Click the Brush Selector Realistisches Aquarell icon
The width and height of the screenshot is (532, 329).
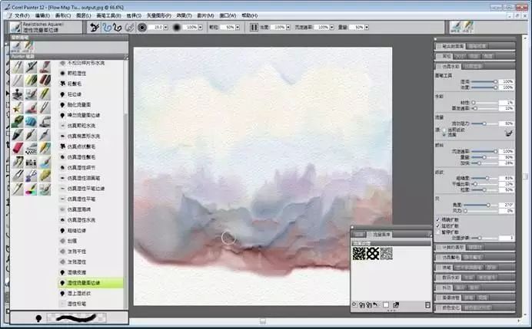(x=15, y=27)
